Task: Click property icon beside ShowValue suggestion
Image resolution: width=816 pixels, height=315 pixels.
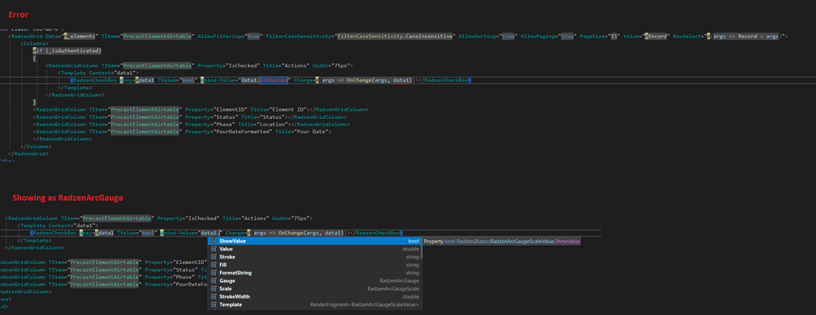Action: pyautogui.click(x=214, y=242)
